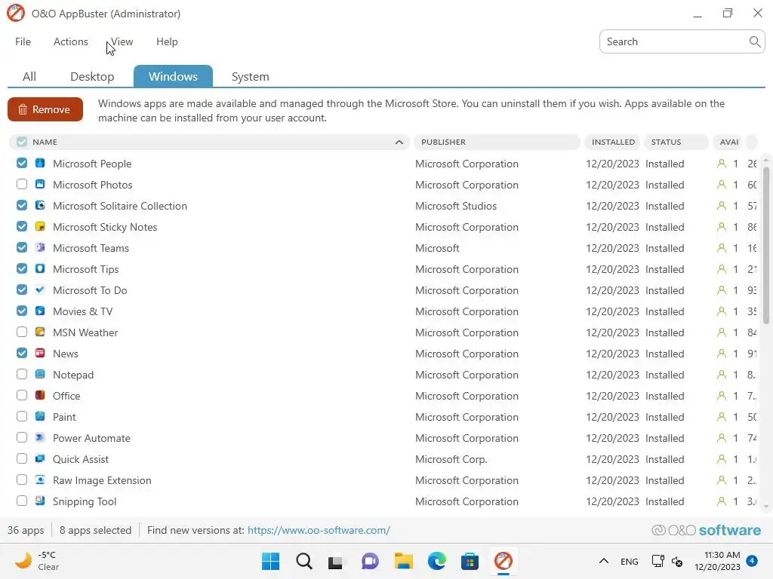Image resolution: width=773 pixels, height=579 pixels.
Task: Uncheck the Microsoft Solitaire Collection checkbox
Action: click(22, 205)
